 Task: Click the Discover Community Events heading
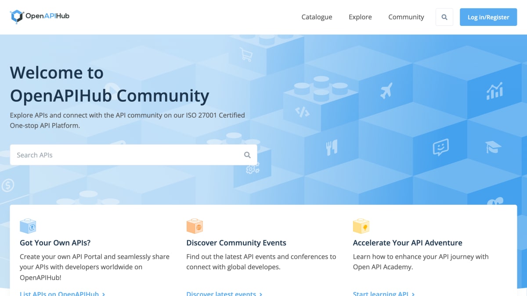(x=236, y=243)
